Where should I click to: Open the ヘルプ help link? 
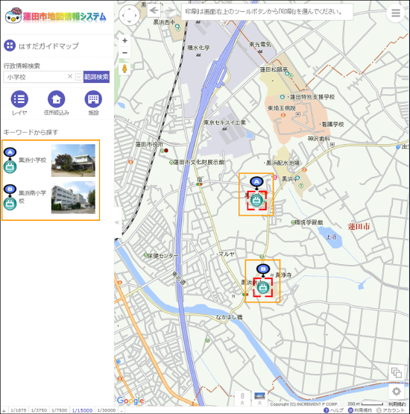coord(333,410)
